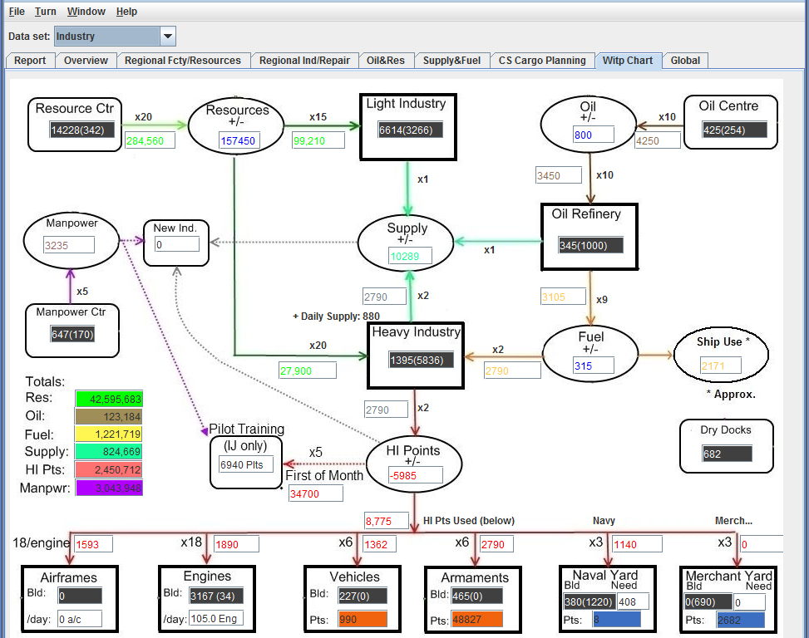This screenshot has height=638, width=809.
Task: Click Airframes per day 0 a/c
Action: (80, 619)
